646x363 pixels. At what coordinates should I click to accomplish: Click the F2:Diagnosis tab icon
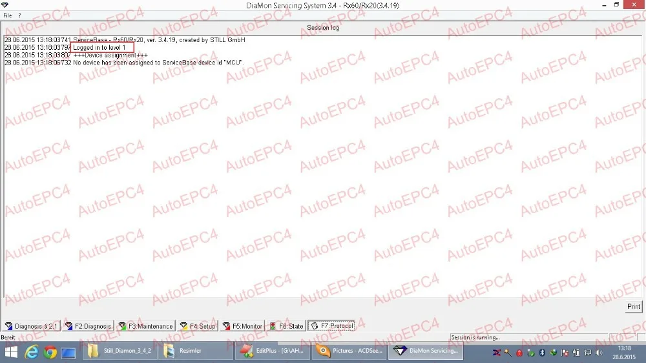point(69,326)
